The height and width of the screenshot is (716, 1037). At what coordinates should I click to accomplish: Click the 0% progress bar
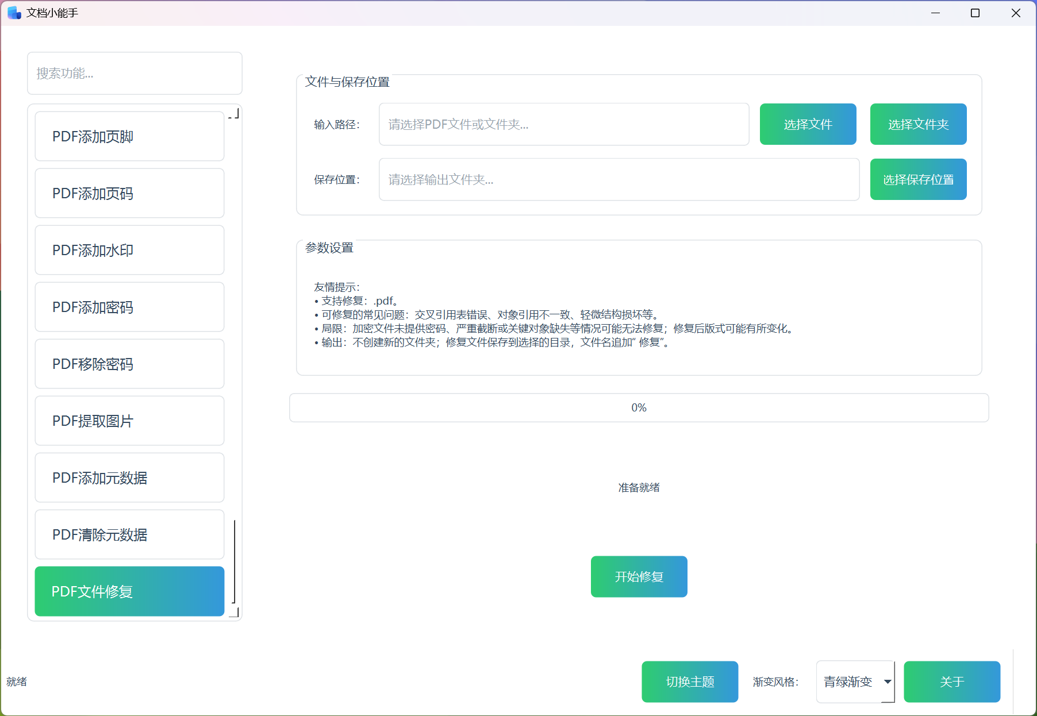(x=638, y=407)
